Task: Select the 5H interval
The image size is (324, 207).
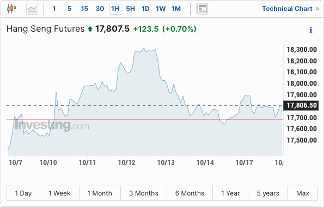Action: click(x=130, y=9)
